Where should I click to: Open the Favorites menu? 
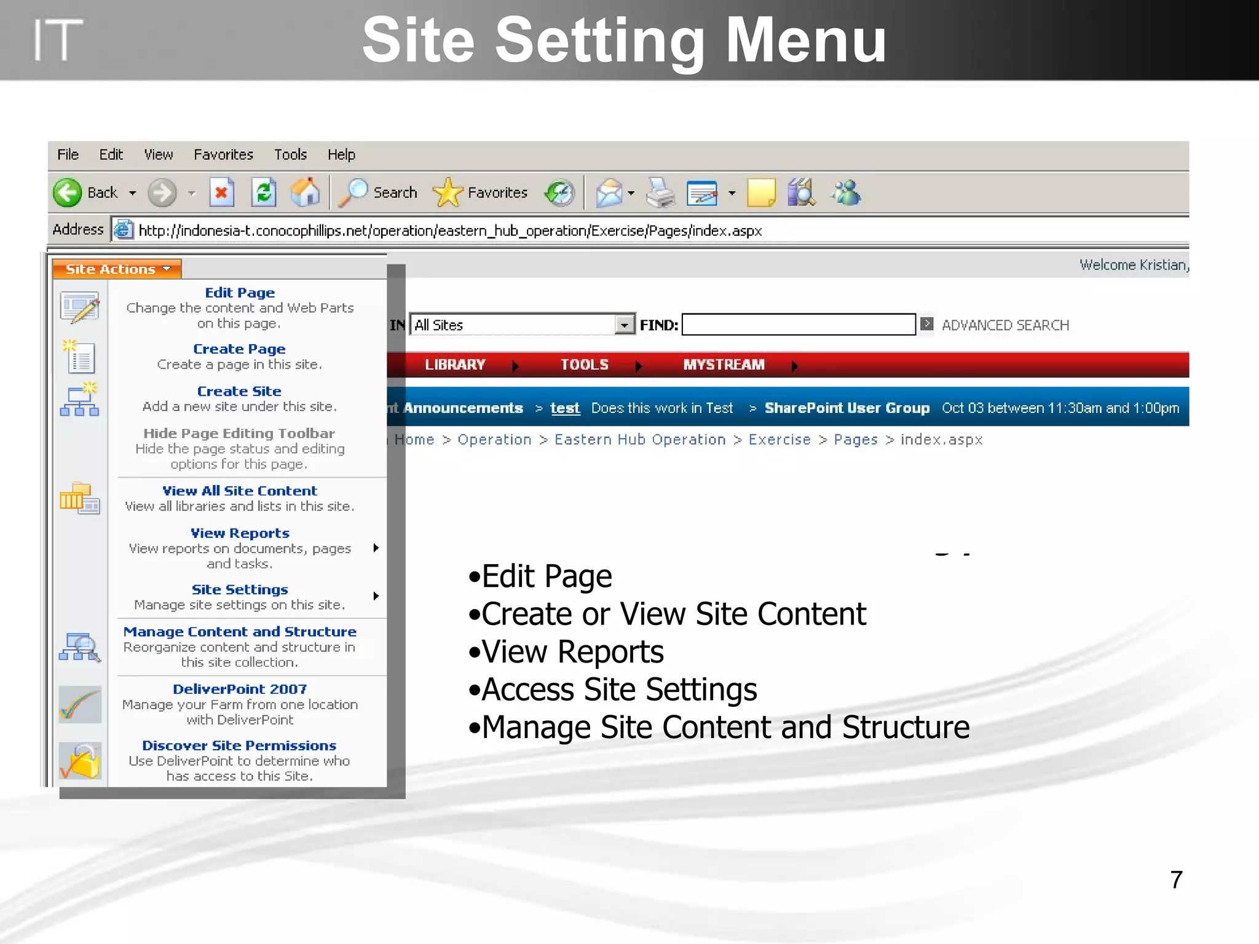[x=223, y=154]
